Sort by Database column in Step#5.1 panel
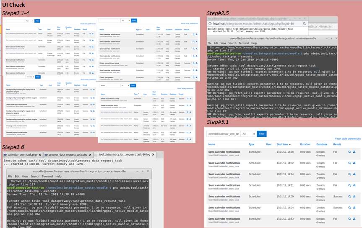The image size is (362, 228). (x=322, y=144)
